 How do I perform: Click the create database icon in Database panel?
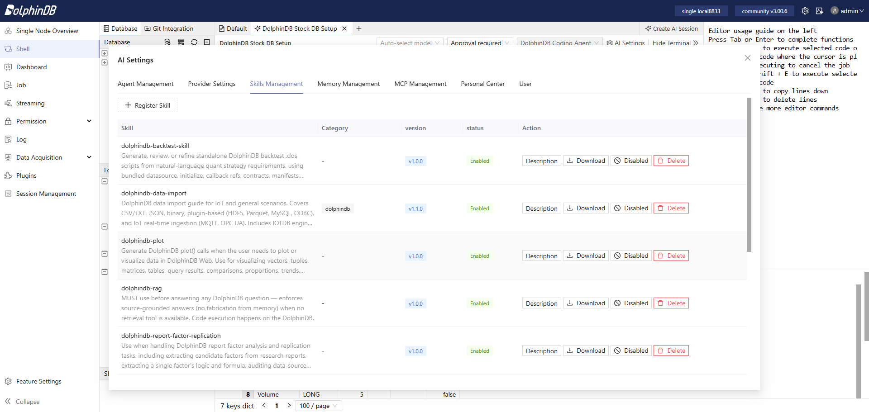(x=167, y=42)
